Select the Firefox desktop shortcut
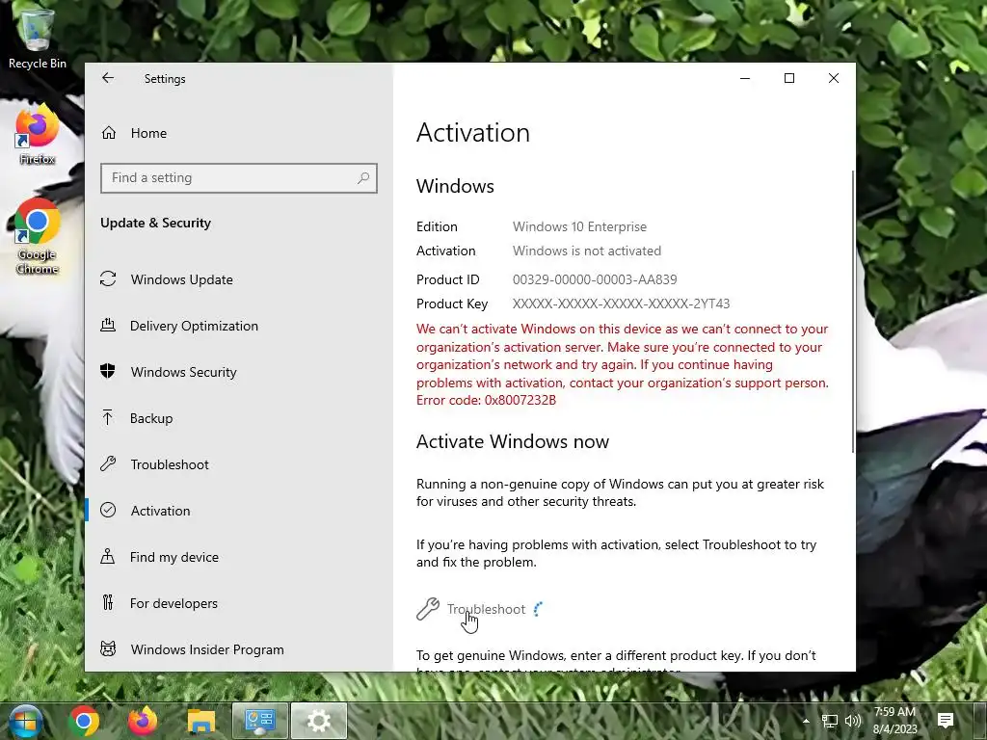This screenshot has height=740, width=987. click(38, 135)
